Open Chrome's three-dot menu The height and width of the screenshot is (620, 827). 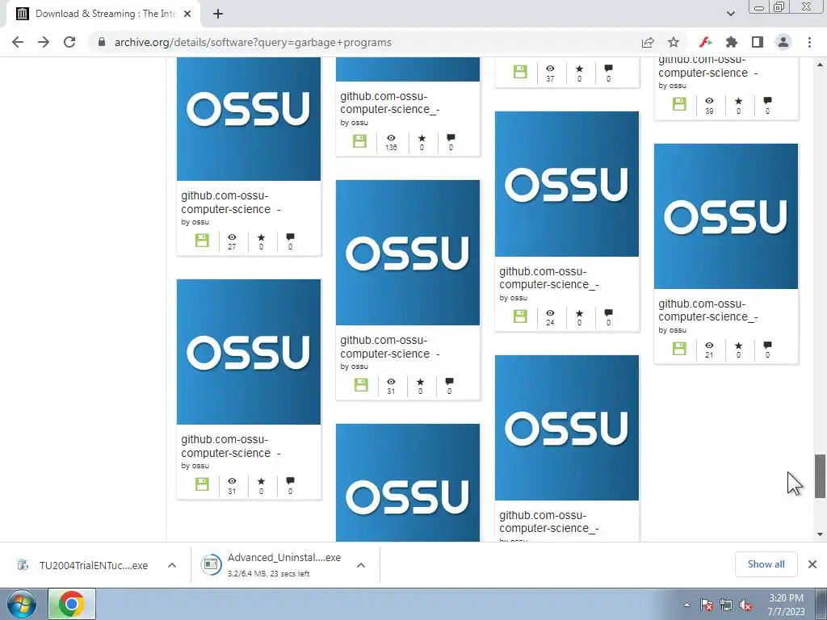tap(809, 42)
